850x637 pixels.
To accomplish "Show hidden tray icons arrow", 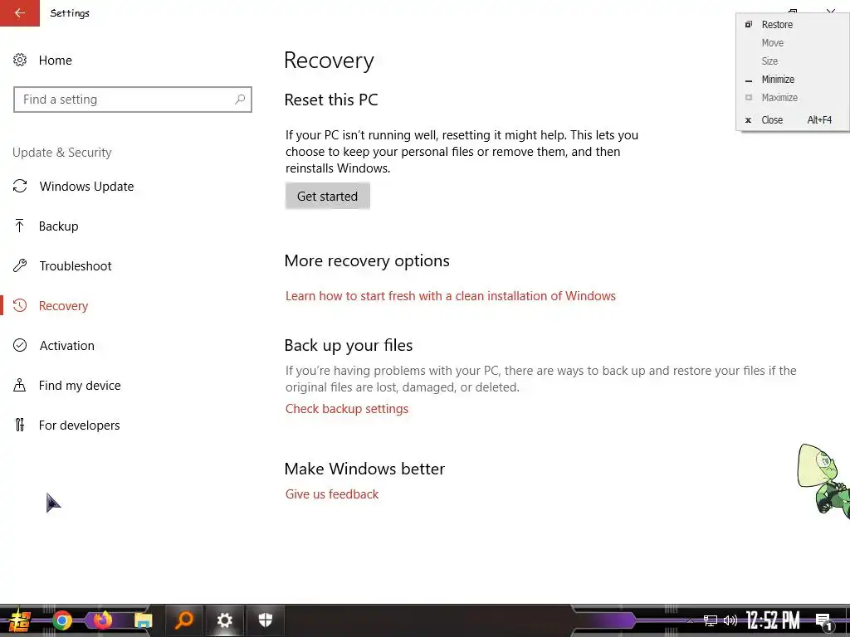I will pyautogui.click(x=690, y=621).
